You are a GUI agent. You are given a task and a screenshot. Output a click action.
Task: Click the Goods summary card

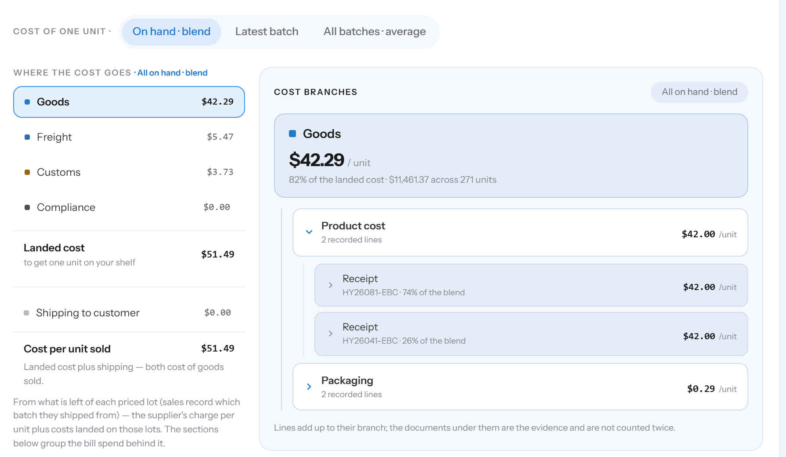[x=511, y=156]
